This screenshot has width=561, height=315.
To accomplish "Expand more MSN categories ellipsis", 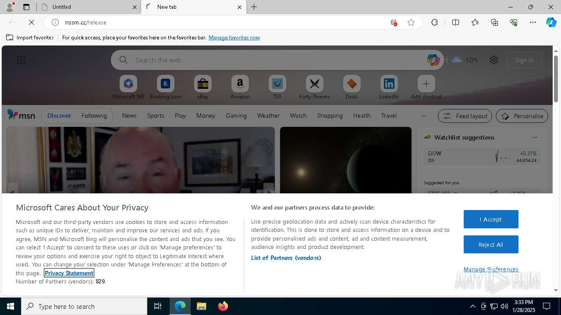I will pyautogui.click(x=423, y=116).
